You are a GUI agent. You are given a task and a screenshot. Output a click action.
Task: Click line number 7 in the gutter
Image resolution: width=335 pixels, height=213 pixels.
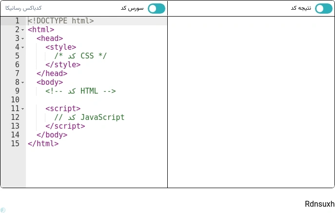tap(17, 73)
